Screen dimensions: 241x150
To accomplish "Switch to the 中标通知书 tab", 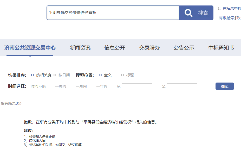I will (x=221, y=48).
